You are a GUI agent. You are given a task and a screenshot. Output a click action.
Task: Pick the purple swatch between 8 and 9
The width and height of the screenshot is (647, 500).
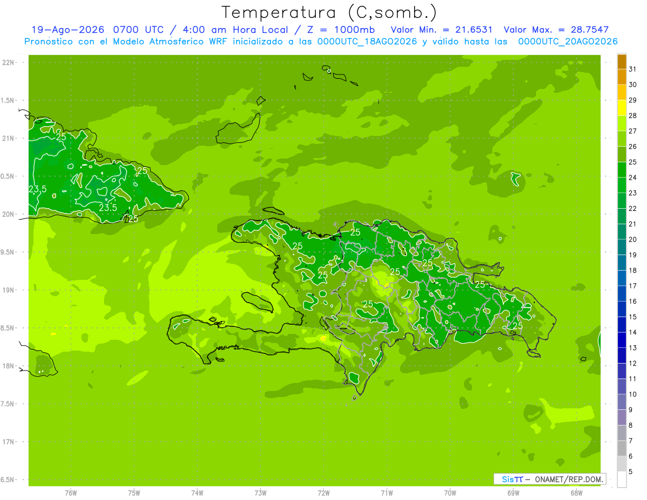coord(622,417)
